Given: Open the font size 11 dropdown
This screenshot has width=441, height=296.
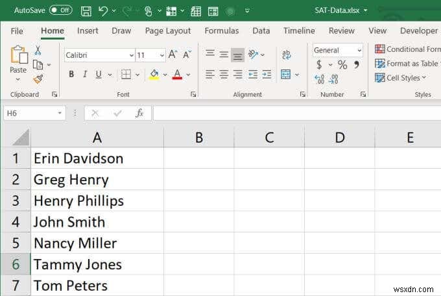Looking at the screenshot, I should 161,55.
